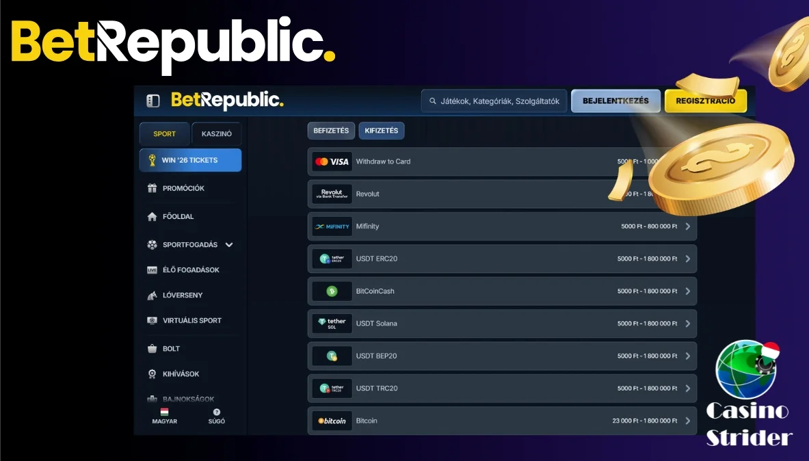Click the search magnifier icon
This screenshot has width=809, height=461.
click(433, 101)
